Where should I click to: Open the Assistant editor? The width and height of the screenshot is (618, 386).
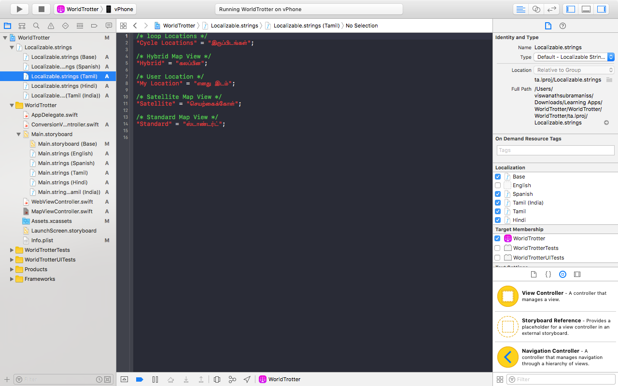coord(536,9)
